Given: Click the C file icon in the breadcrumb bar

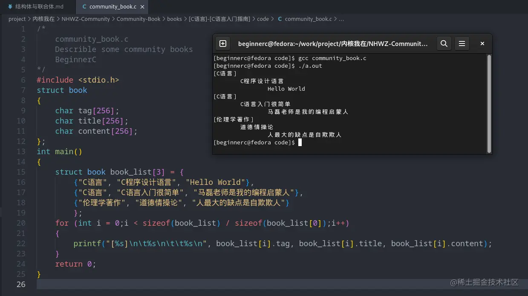Looking at the screenshot, I should tap(280, 19).
